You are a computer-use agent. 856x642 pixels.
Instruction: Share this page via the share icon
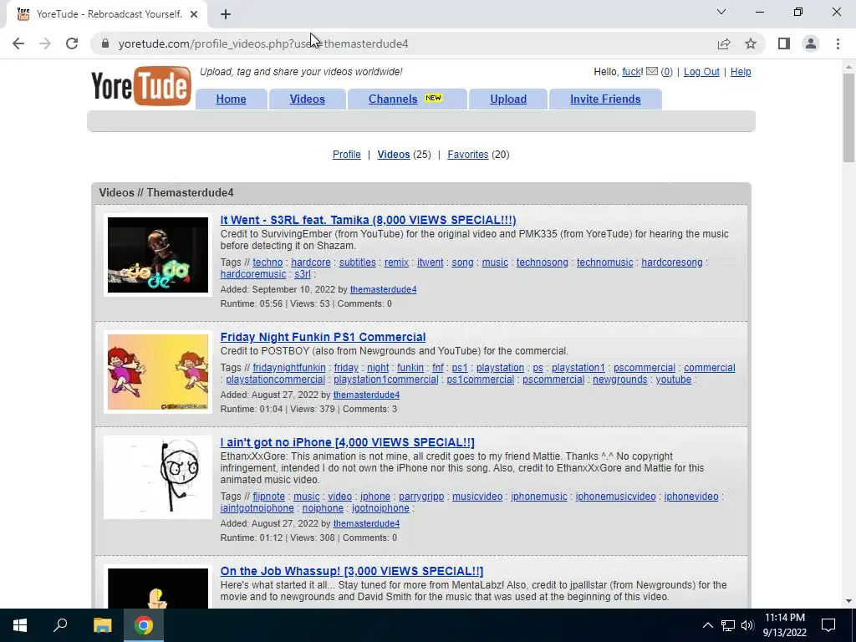724,43
